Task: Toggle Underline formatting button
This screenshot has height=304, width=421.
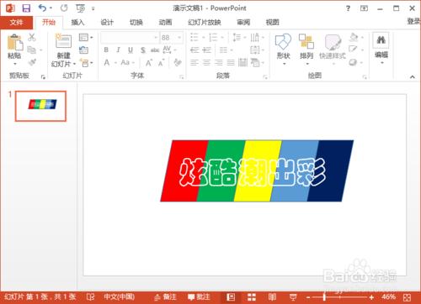Action: 131,50
